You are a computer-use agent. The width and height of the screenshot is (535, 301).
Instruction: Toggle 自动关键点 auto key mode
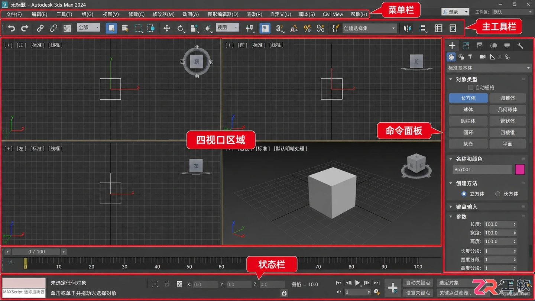click(x=418, y=283)
